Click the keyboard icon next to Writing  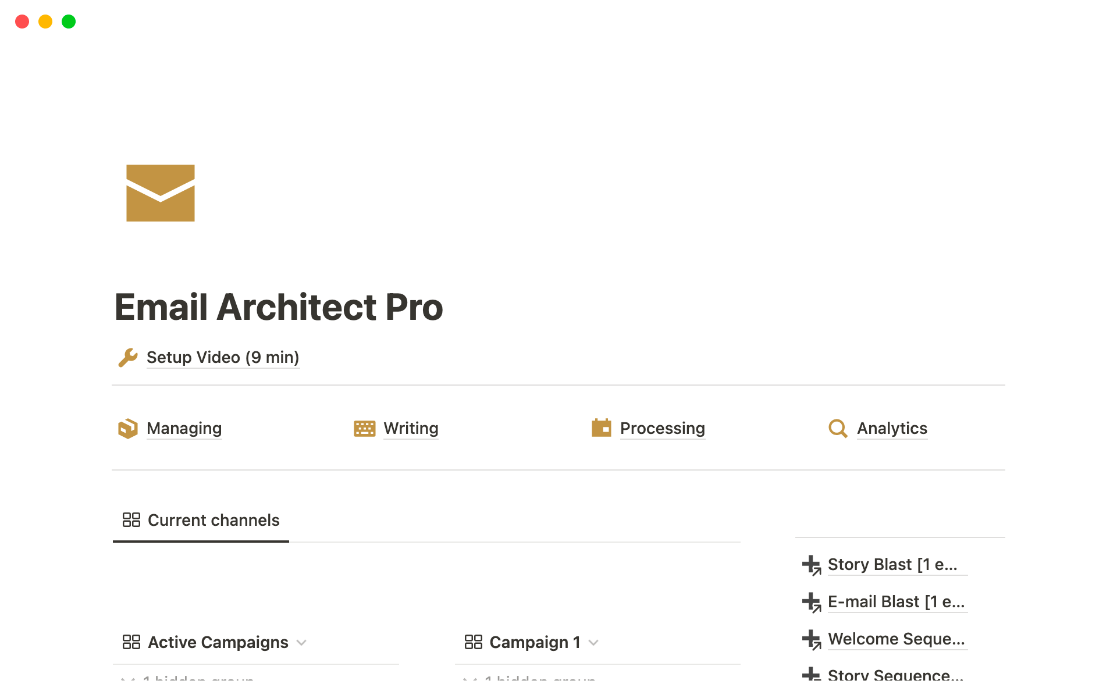point(365,429)
